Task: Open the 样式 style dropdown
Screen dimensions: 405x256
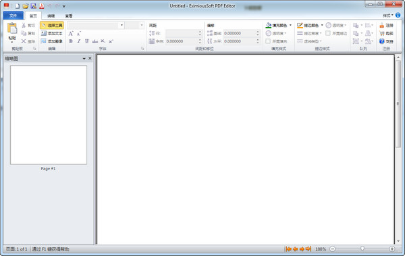Action: (x=387, y=16)
